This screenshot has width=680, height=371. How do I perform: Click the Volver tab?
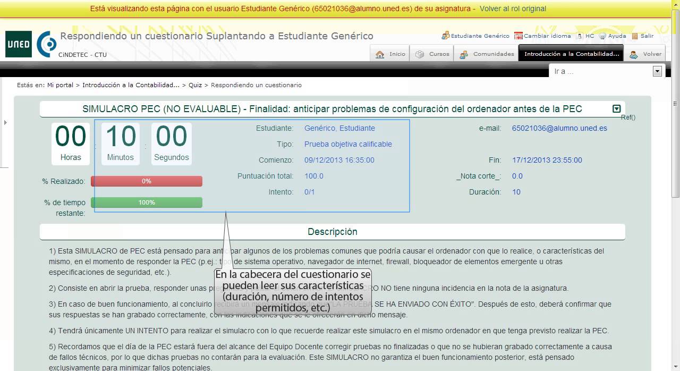(x=645, y=54)
